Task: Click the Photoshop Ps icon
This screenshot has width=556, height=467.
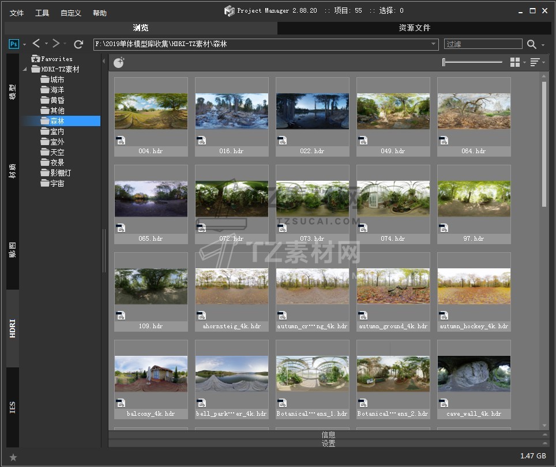Action: 13,44
